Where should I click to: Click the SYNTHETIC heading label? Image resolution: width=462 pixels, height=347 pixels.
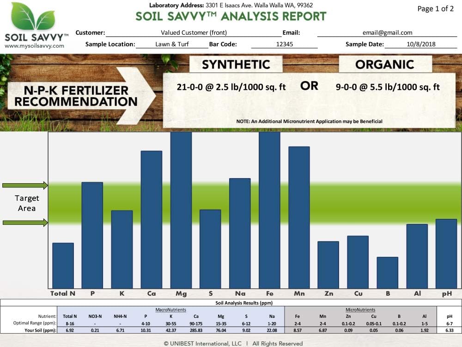click(236, 65)
